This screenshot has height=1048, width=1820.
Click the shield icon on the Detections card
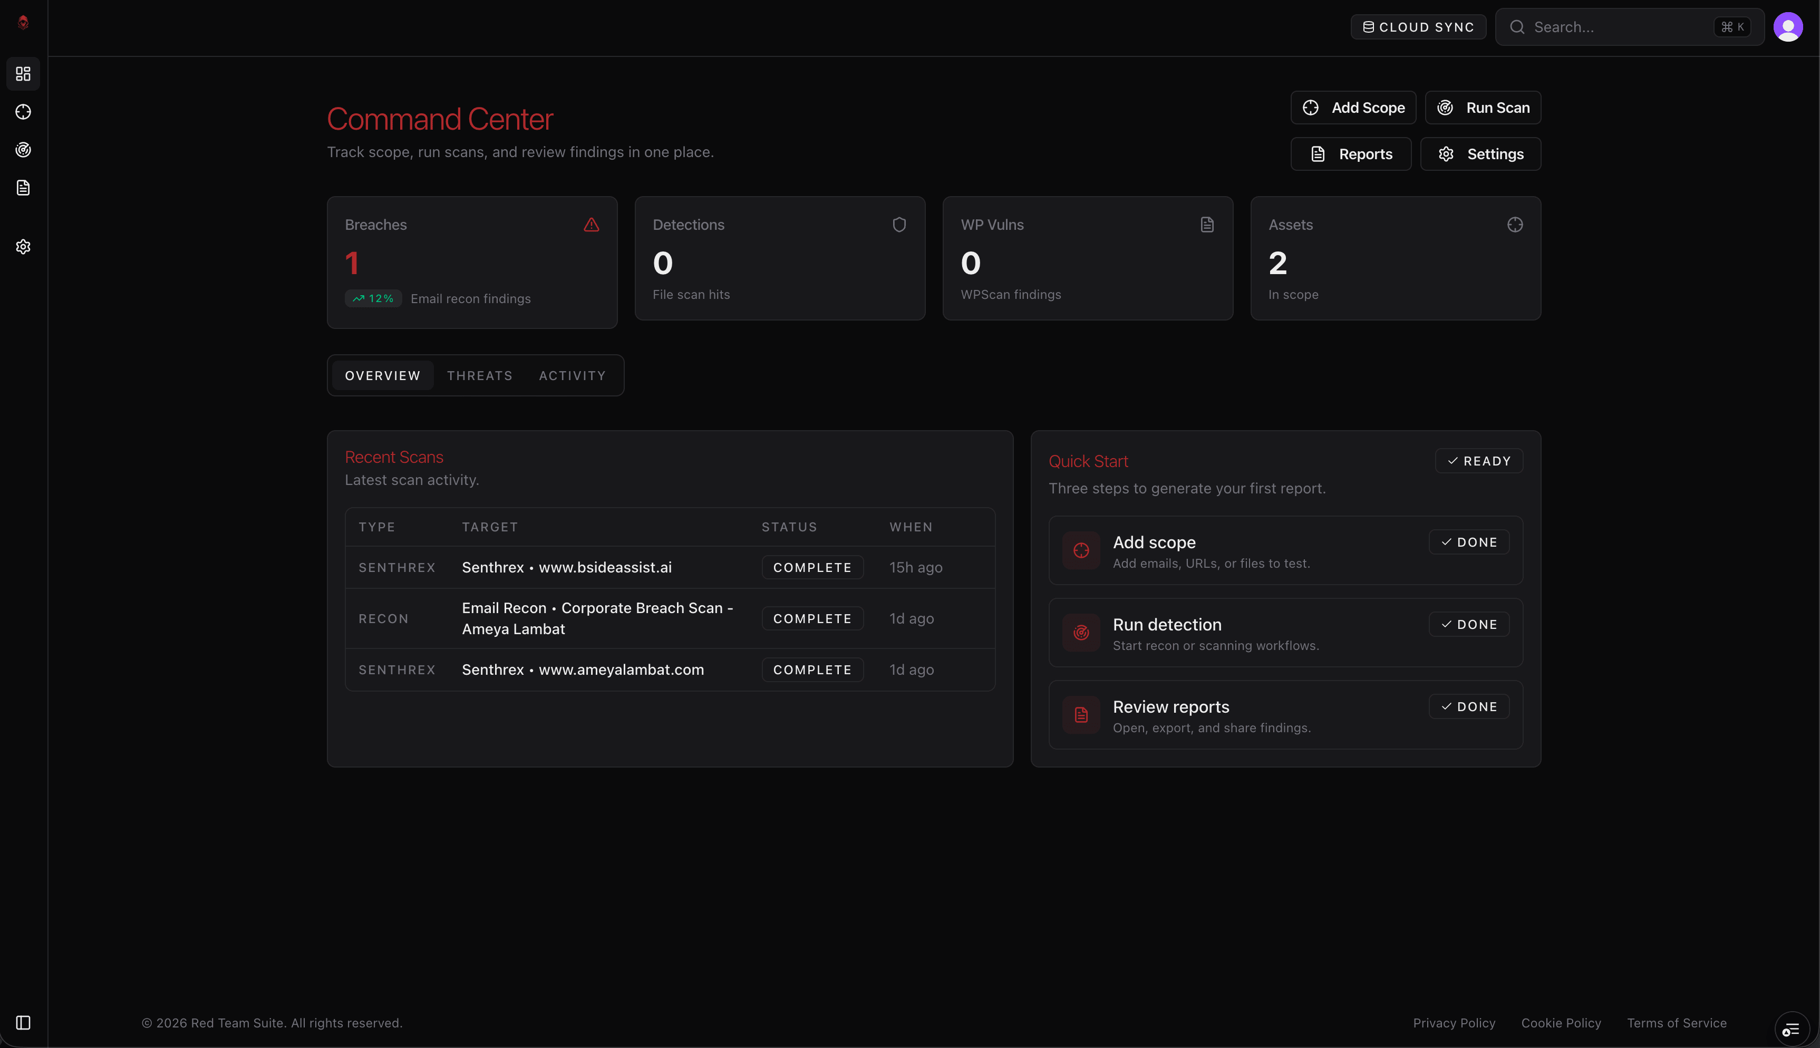coord(899,225)
